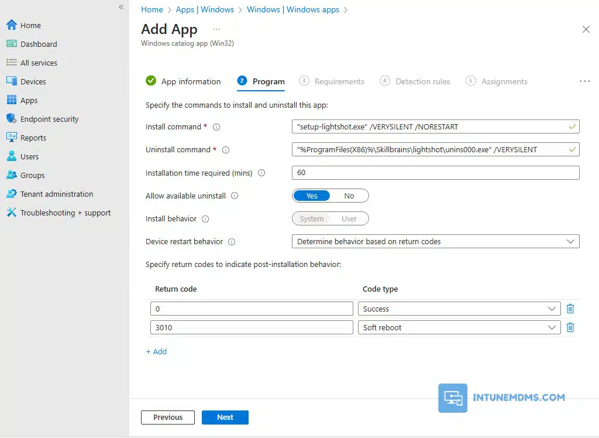Open the Device restart behavior dropdown

pos(435,241)
